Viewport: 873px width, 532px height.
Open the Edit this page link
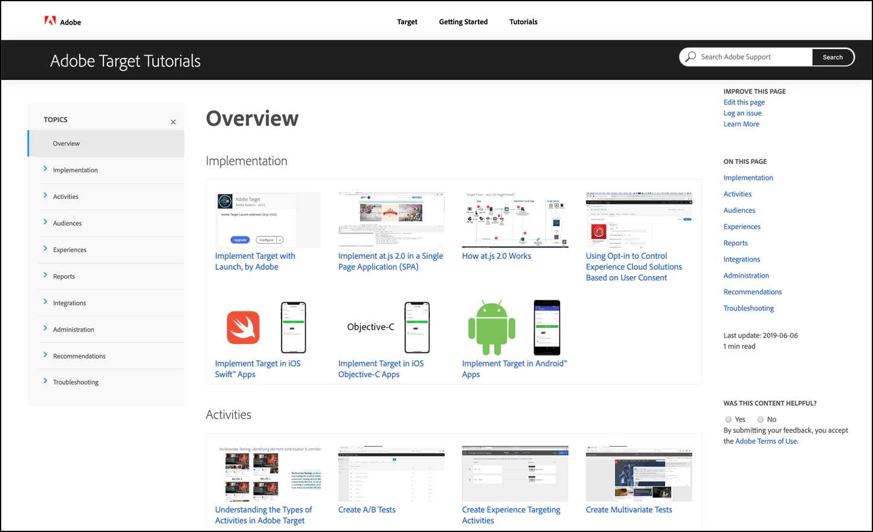coord(744,102)
